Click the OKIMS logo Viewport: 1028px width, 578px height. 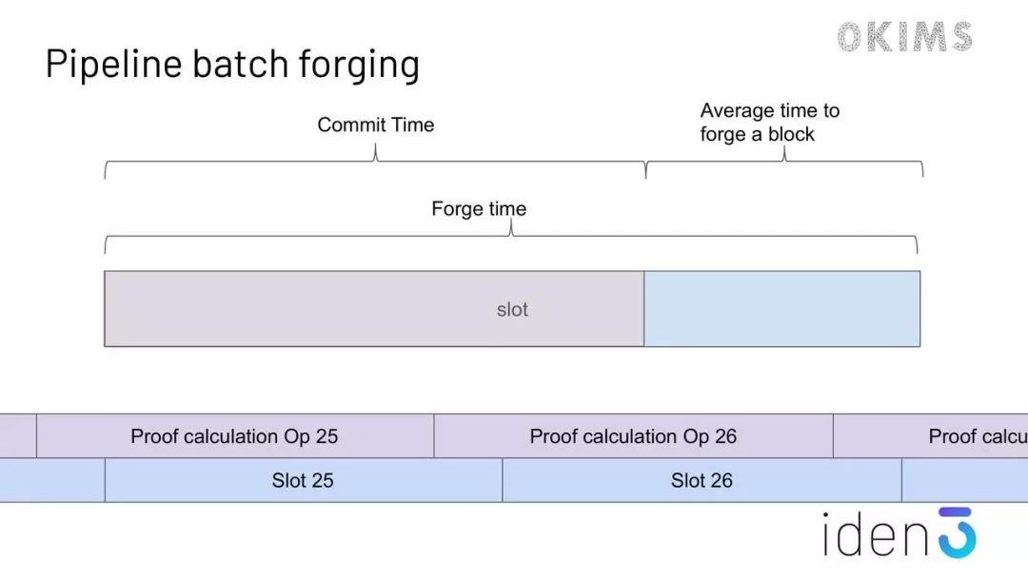[x=905, y=37]
